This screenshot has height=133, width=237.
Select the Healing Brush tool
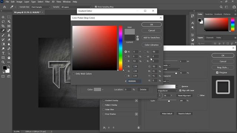click(x=9, y=31)
